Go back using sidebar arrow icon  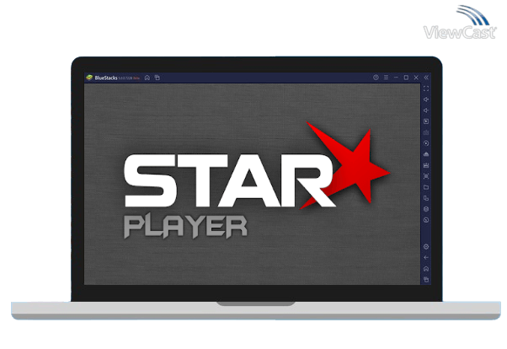[426, 258]
